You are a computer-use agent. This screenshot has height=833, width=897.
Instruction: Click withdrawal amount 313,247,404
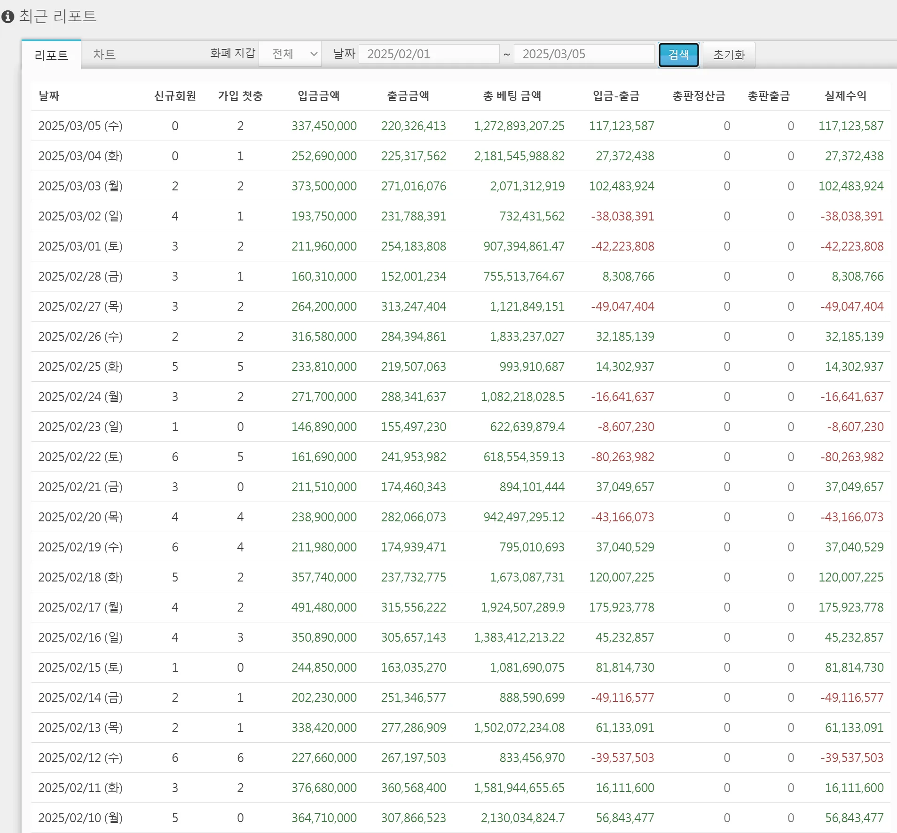413,306
